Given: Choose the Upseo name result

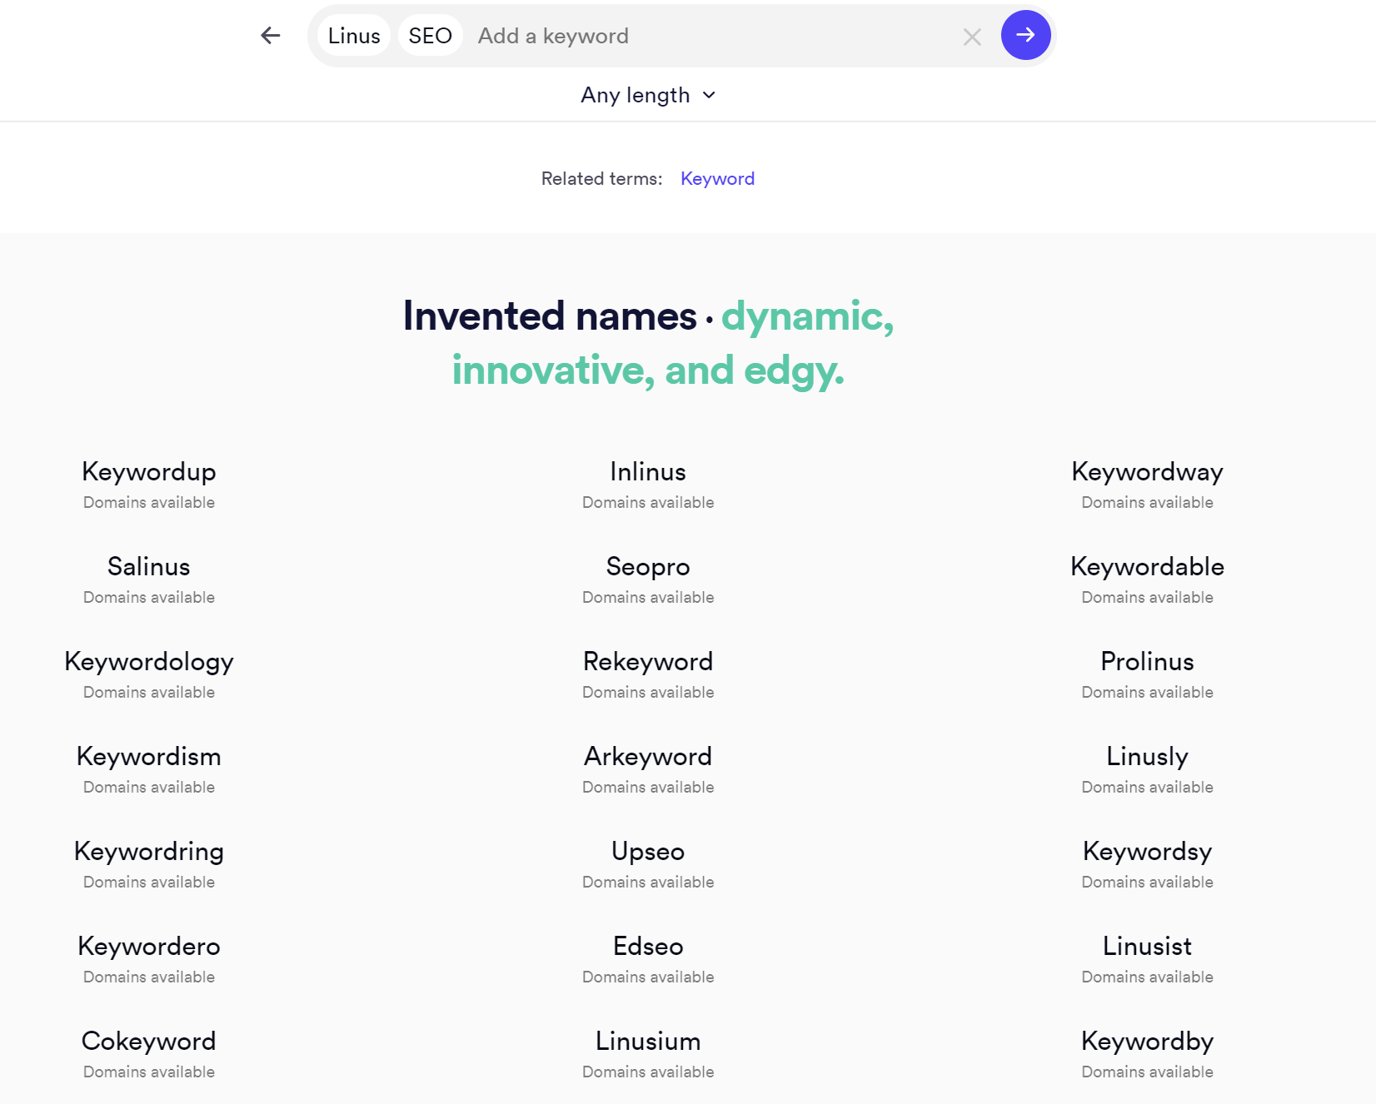Looking at the screenshot, I should pos(648,852).
